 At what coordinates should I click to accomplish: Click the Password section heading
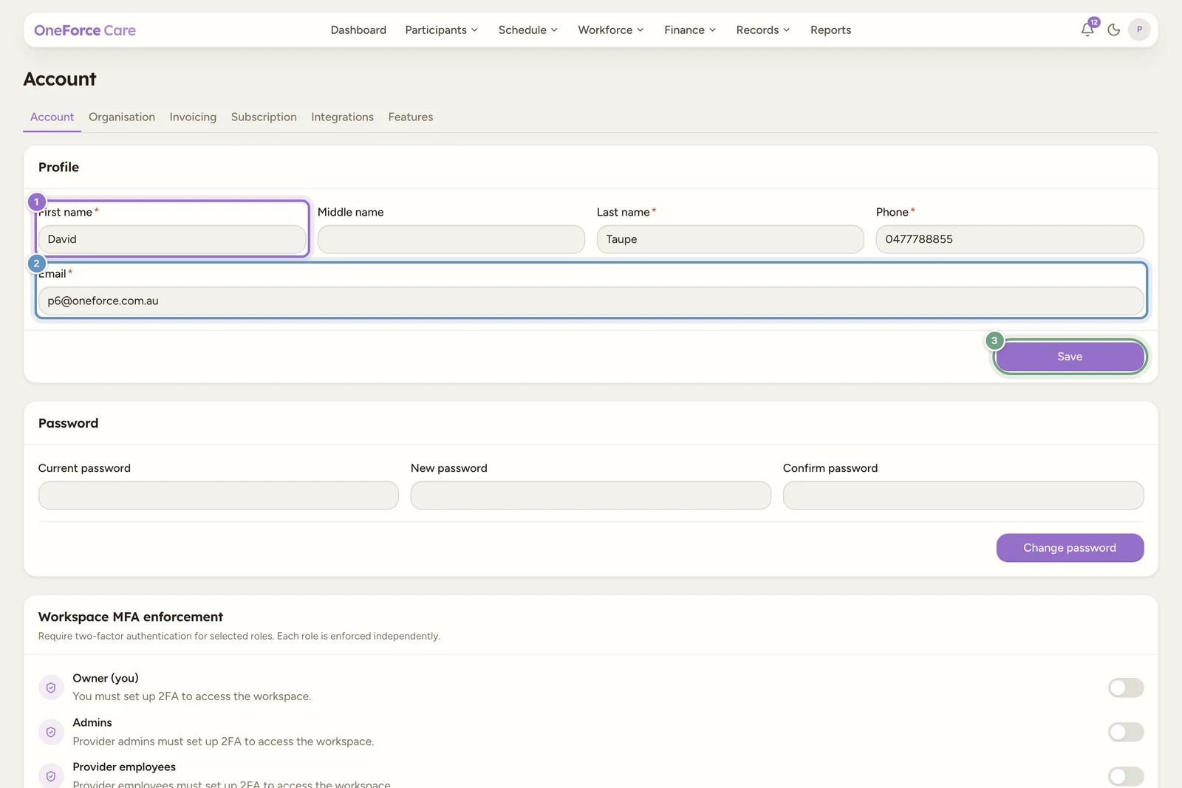[68, 423]
